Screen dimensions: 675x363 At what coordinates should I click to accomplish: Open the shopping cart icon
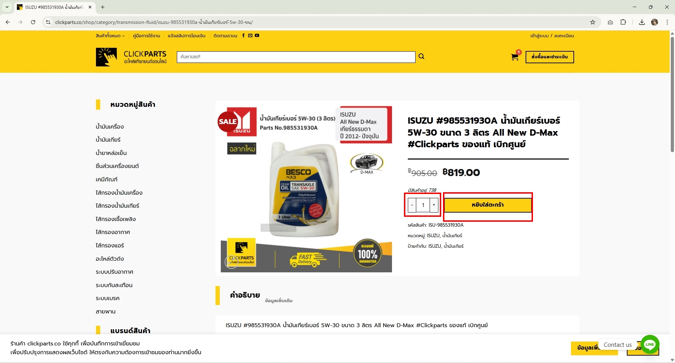(515, 57)
